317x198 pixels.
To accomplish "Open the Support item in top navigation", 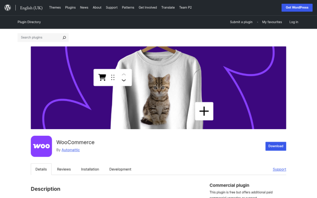I will tap(111, 7).
